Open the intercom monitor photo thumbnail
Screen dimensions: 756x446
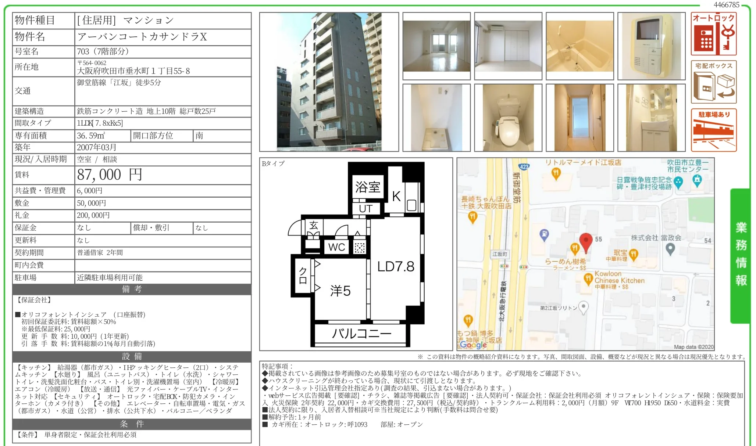651,46
